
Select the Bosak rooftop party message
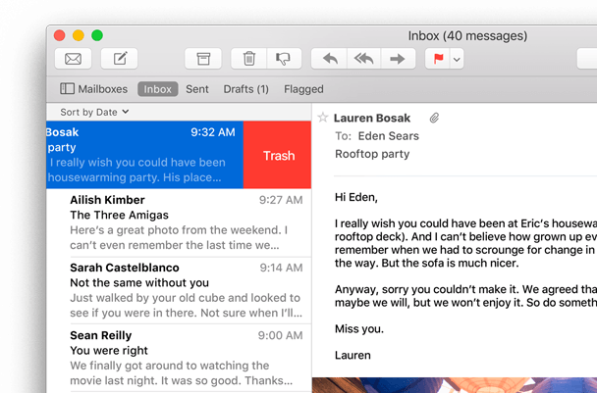coord(144,155)
